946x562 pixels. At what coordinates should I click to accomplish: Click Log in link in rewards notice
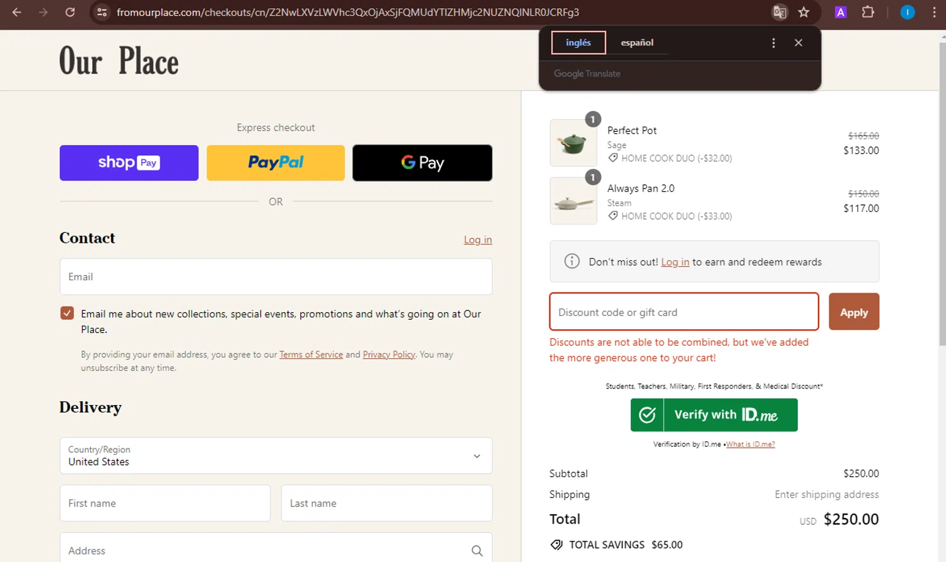675,262
